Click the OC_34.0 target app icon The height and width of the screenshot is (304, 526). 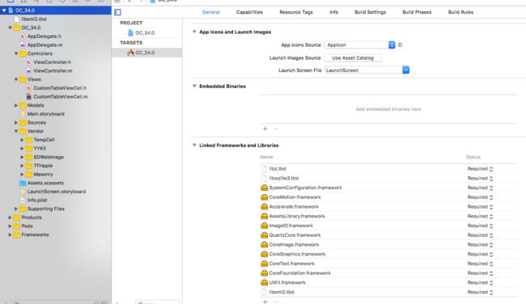130,53
